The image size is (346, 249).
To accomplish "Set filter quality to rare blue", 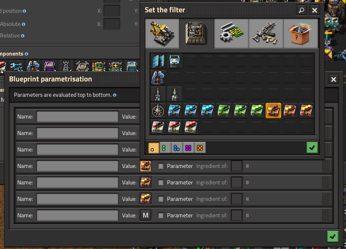I will [177, 148].
